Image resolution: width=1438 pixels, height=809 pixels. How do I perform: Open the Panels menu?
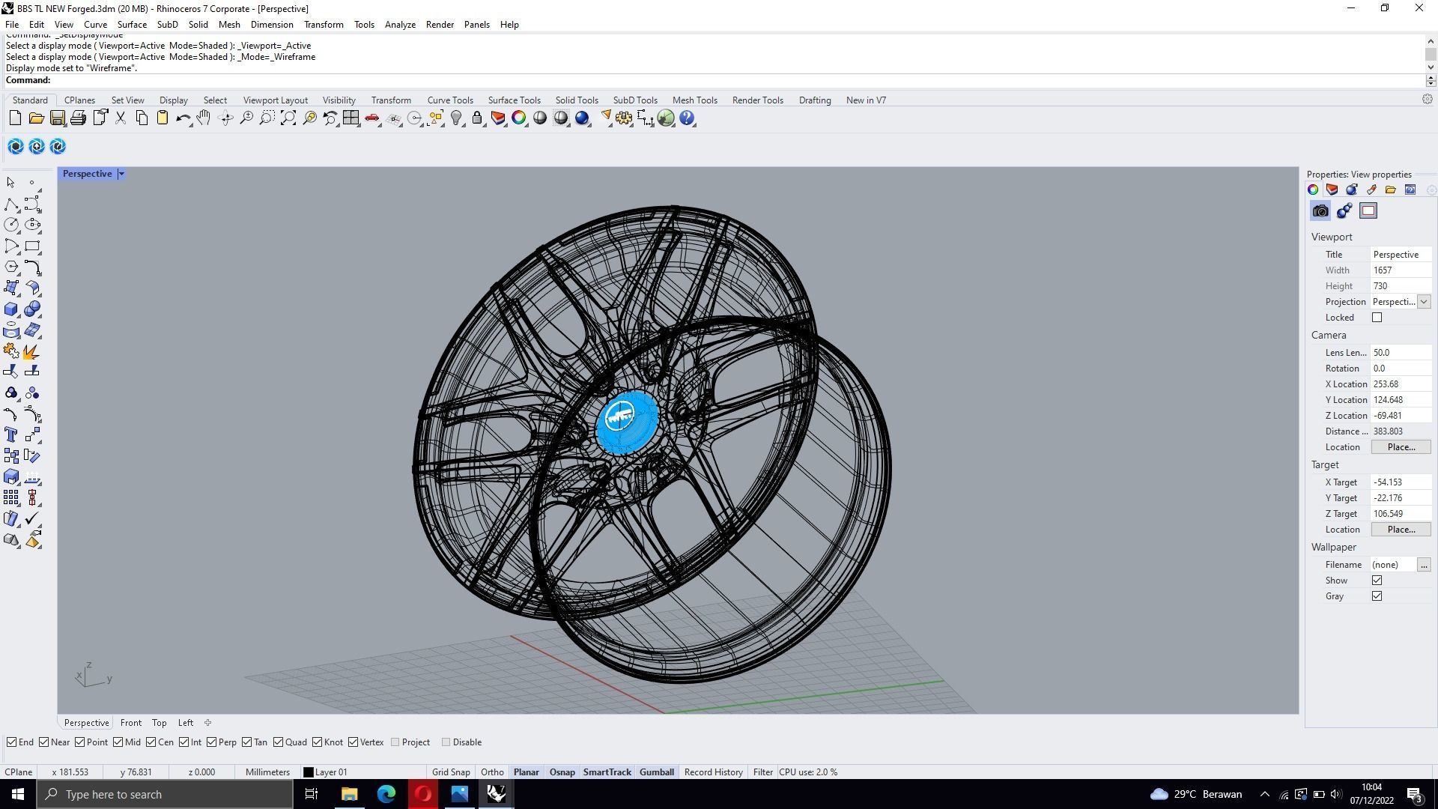pos(476,25)
